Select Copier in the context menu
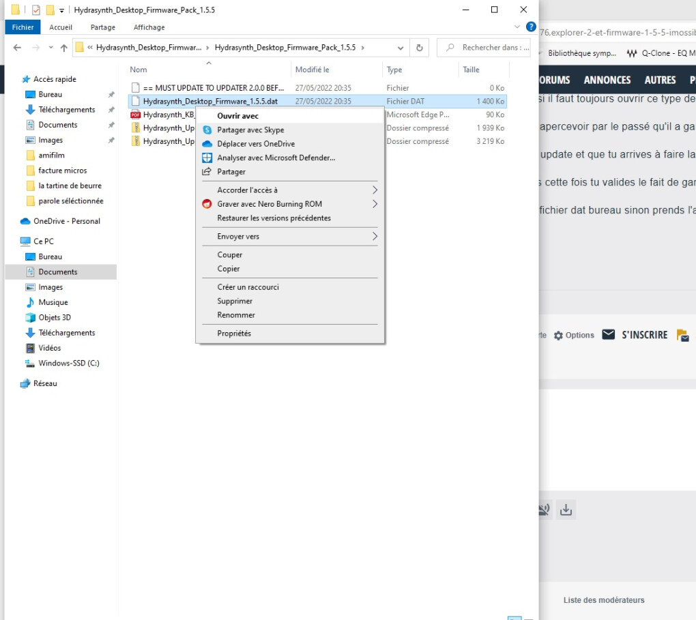This screenshot has width=696, height=620. coord(290,269)
